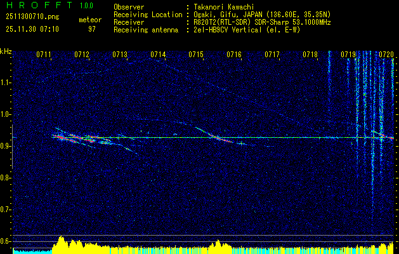
Task: Click the 0712 time marker
Action: click(x=82, y=55)
